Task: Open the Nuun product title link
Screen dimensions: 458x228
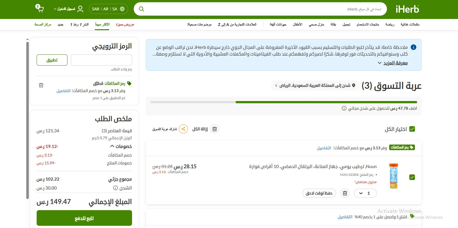Action: click(313, 167)
